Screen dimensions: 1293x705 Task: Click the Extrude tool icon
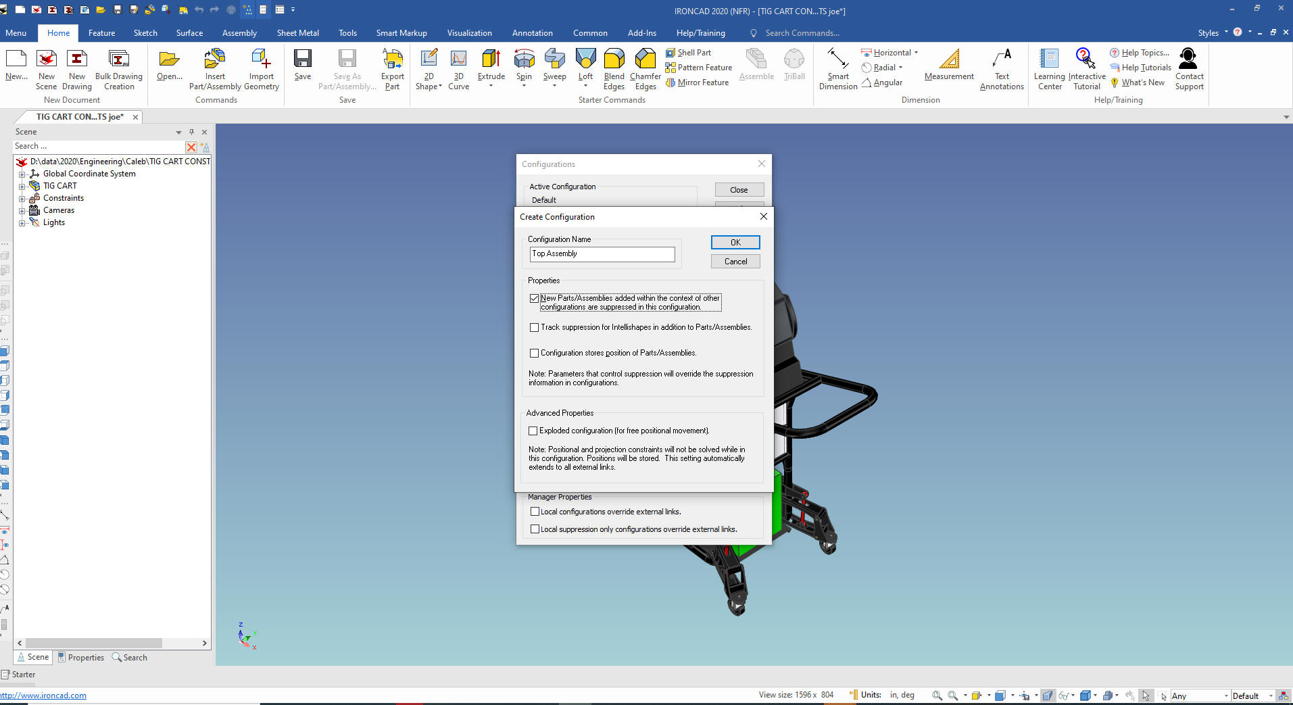491,59
